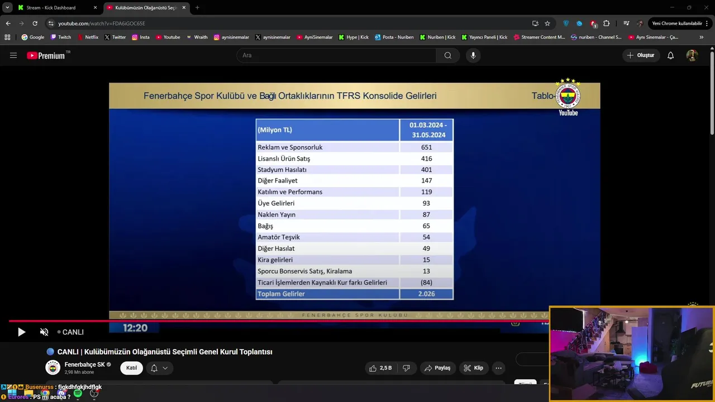Play the live video
Viewport: 715px width, 402px height.
[21, 332]
